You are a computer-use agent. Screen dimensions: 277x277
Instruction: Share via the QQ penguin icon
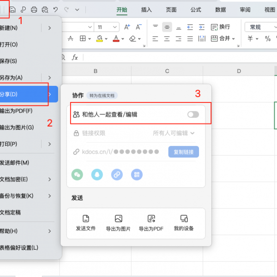coord(97,175)
